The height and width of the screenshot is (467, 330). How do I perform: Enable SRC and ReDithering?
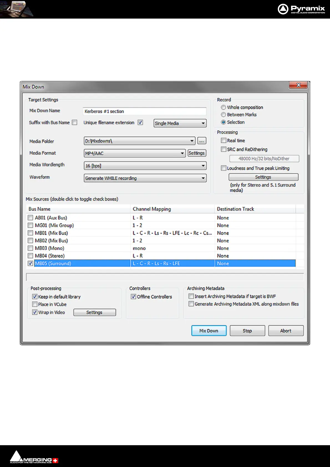pos(224,149)
